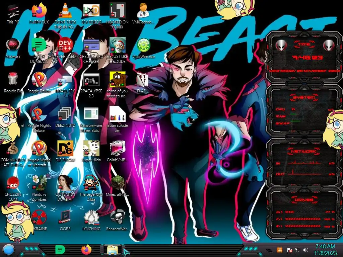This screenshot has height=257, width=343.
Task: Open CREDIT CARD CHECKER shortcut
Action: click(x=91, y=50)
